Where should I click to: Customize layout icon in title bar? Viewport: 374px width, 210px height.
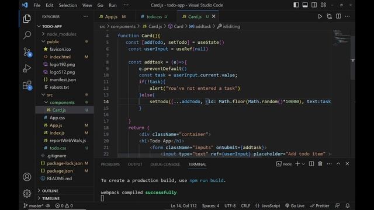tap(323, 5)
